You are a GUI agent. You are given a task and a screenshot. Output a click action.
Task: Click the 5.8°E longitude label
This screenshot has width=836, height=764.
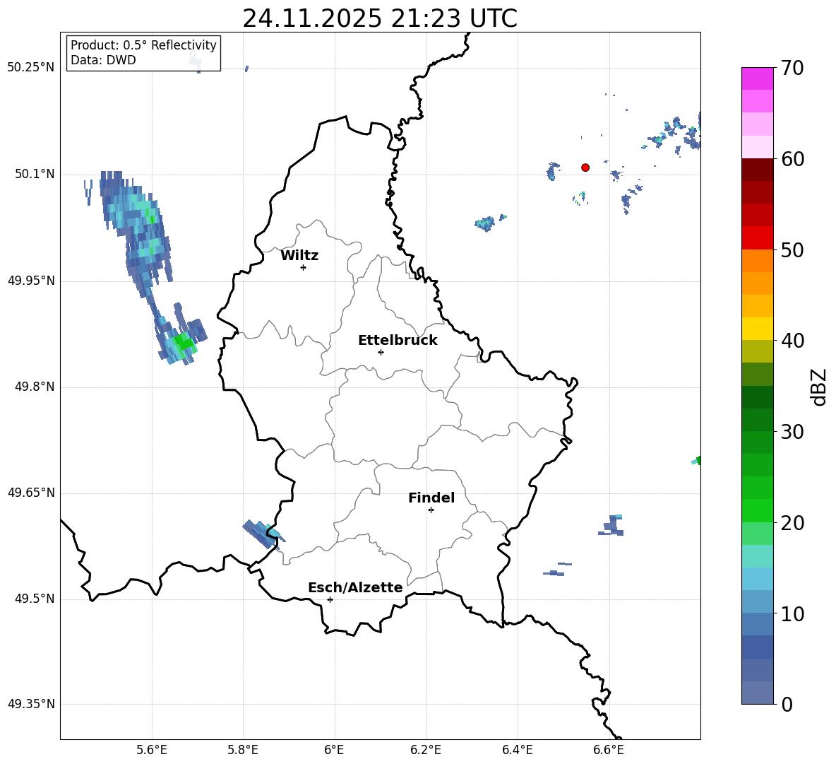click(243, 750)
